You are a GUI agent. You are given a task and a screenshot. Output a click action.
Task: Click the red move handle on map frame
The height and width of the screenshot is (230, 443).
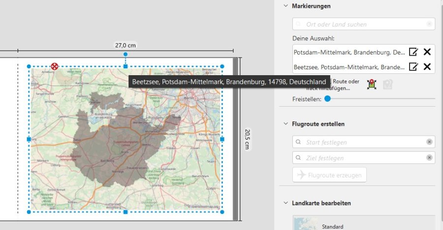click(55, 66)
